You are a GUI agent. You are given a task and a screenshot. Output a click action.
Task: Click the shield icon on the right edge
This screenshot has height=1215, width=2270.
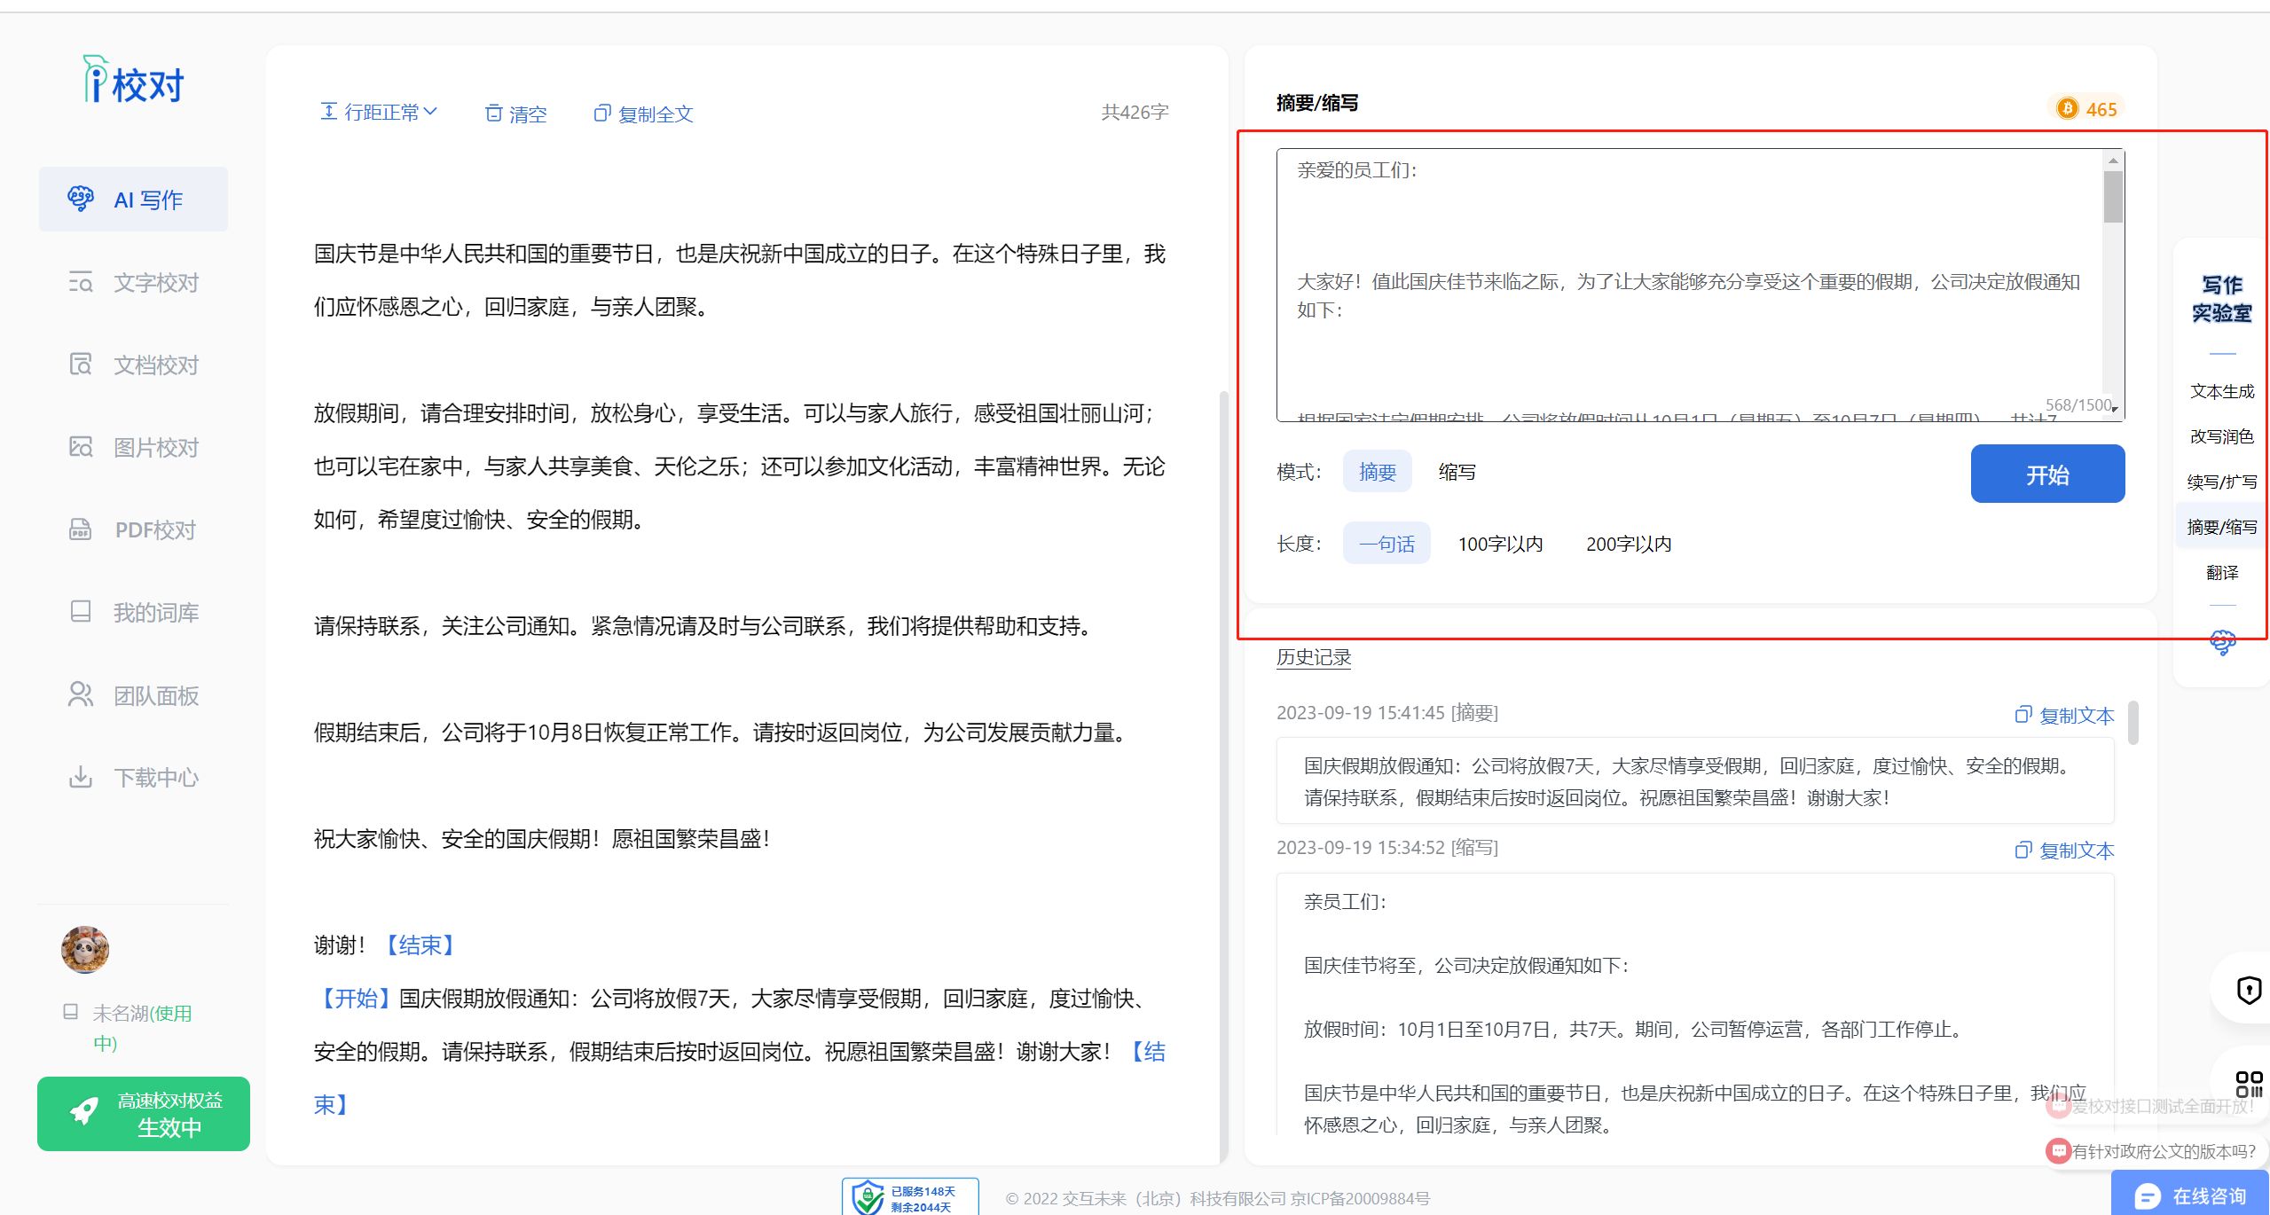(x=2249, y=990)
